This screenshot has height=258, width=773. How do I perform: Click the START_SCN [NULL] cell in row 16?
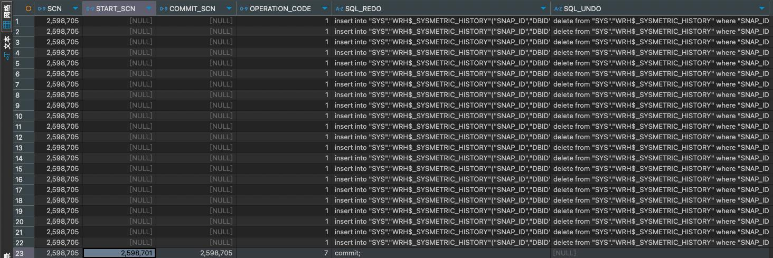point(119,179)
